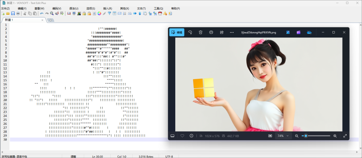Redo with the gray right arrow icon
This screenshot has height=158, width=362.
pyautogui.click(x=47, y=13)
